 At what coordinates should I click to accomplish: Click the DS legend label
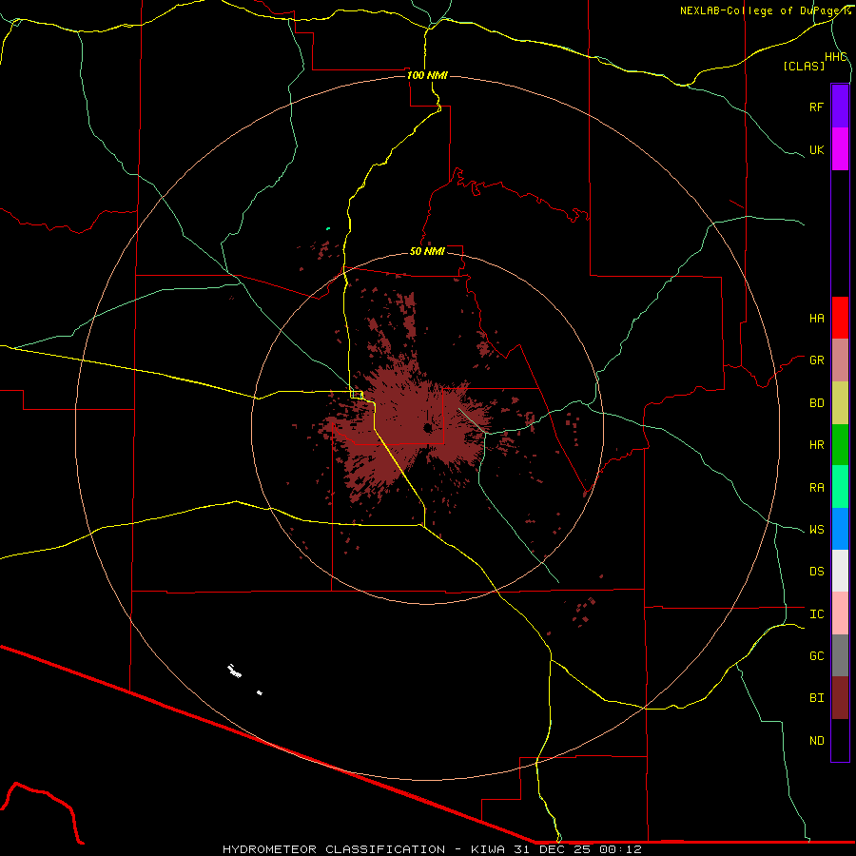(x=816, y=572)
